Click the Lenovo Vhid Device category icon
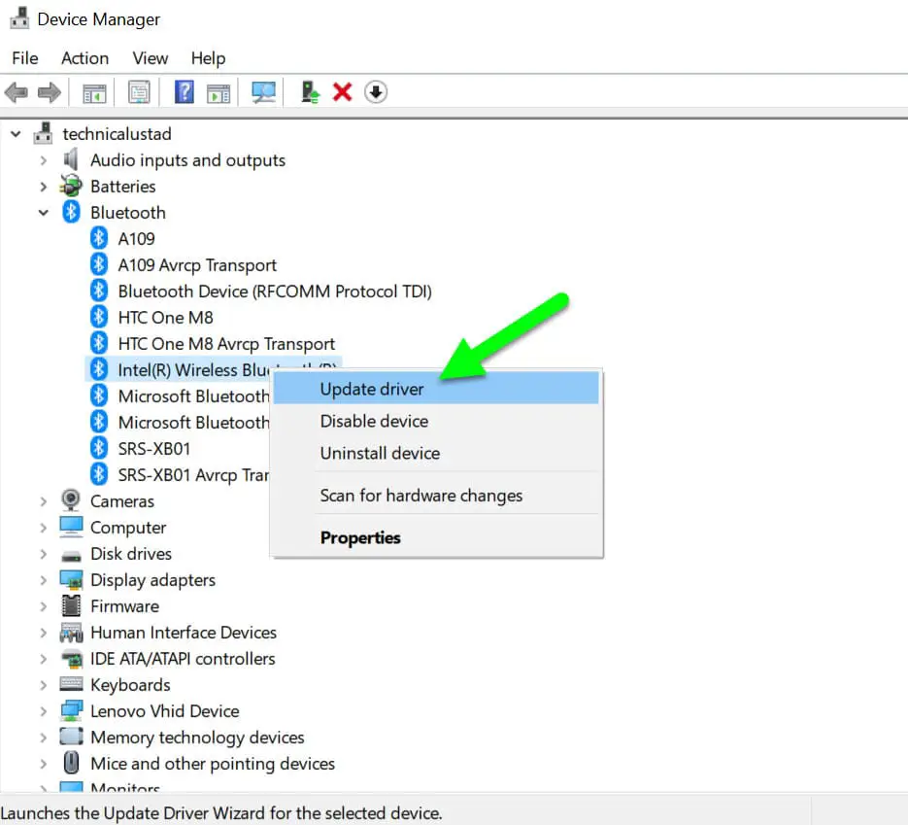The image size is (908, 825). coord(71,710)
